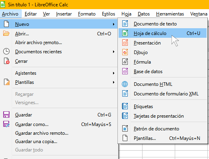
Task: Expand the Plantillas submenu arrow
Action: (x=113, y=82)
